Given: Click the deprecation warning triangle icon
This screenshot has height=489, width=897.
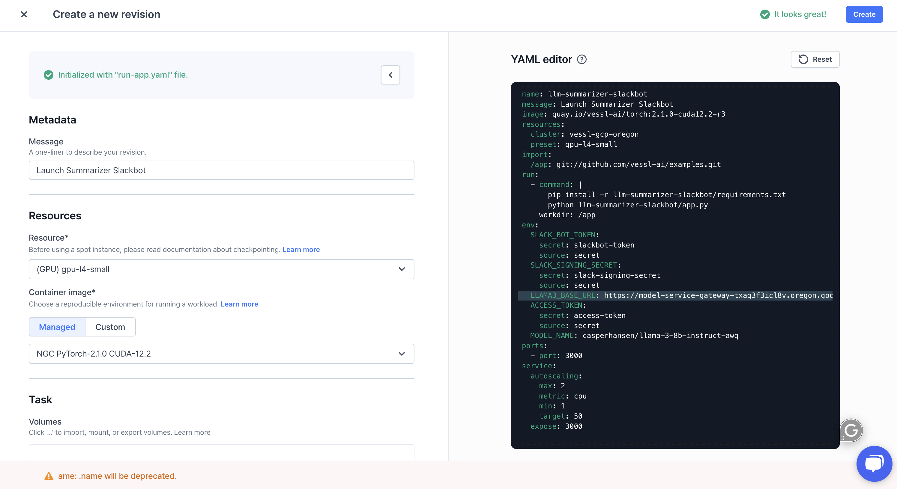Looking at the screenshot, I should coord(49,476).
